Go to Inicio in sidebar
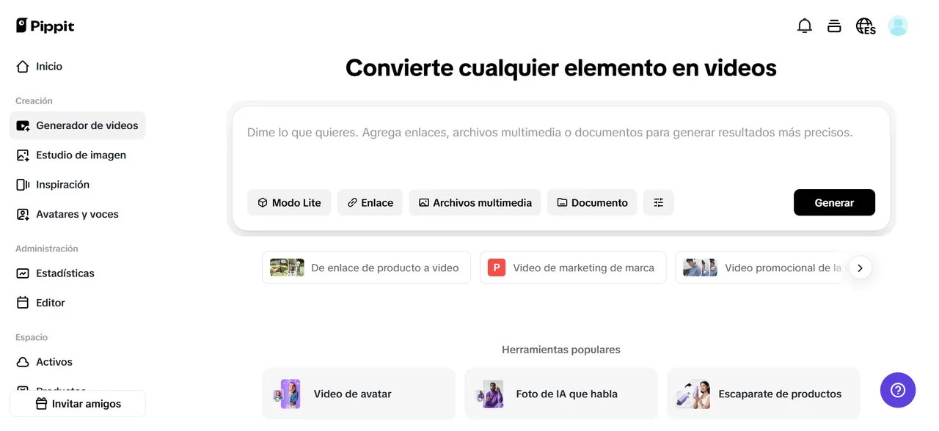Image resolution: width=939 pixels, height=431 pixels. coord(49,67)
